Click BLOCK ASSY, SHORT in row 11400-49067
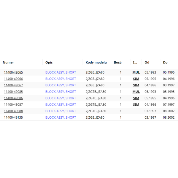 click(x=61, y=85)
